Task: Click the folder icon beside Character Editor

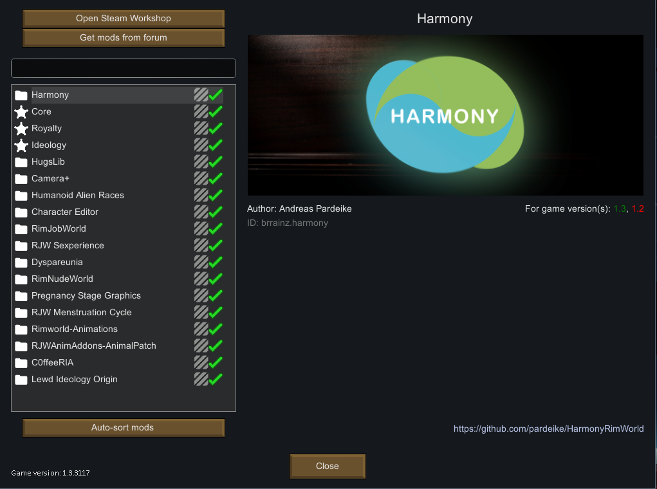Action: [21, 212]
